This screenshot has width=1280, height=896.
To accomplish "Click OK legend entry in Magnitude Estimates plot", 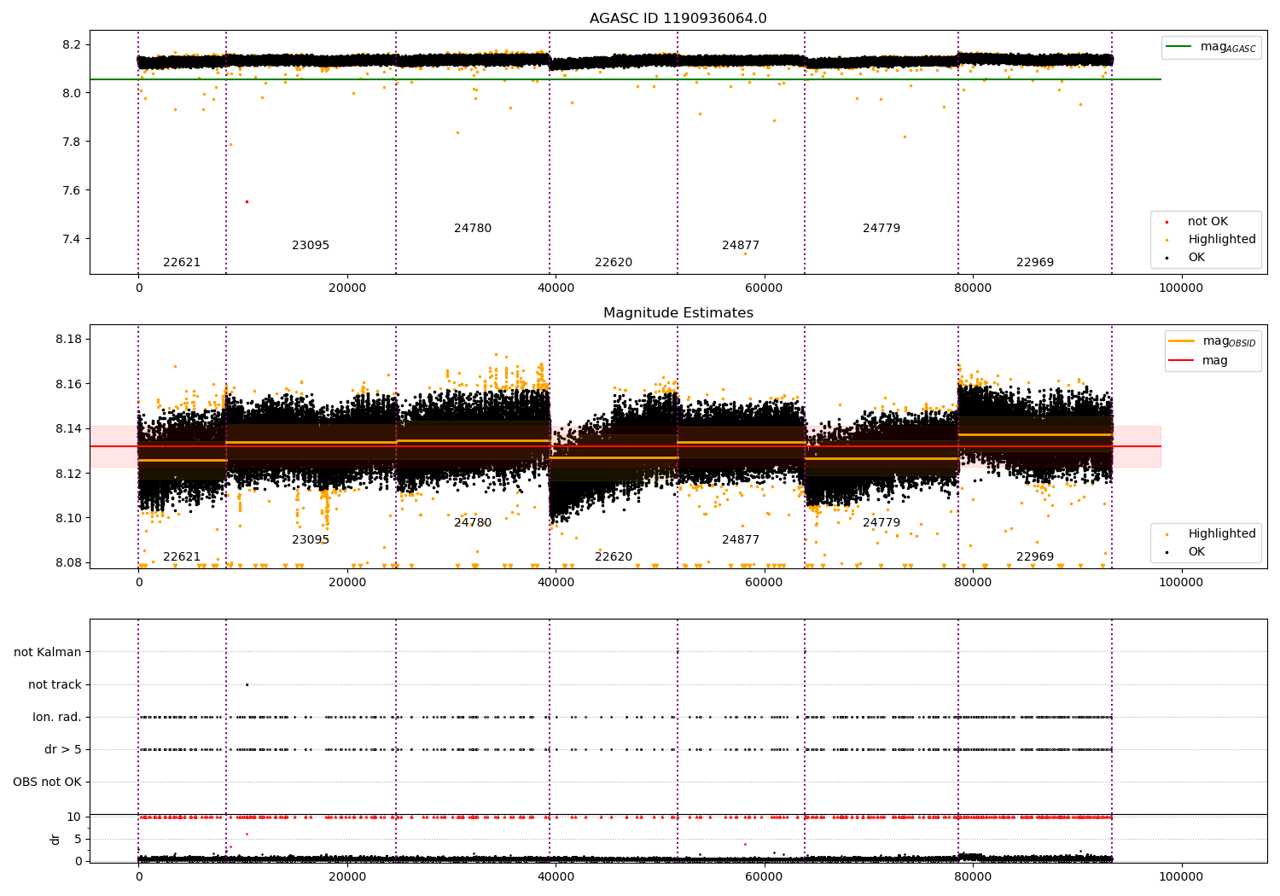I will [x=1183, y=552].
